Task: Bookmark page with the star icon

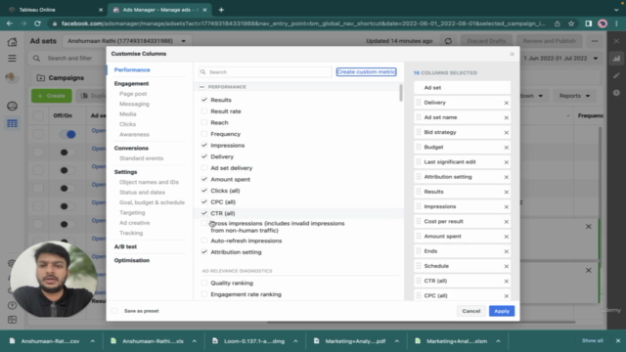Action: point(571,23)
